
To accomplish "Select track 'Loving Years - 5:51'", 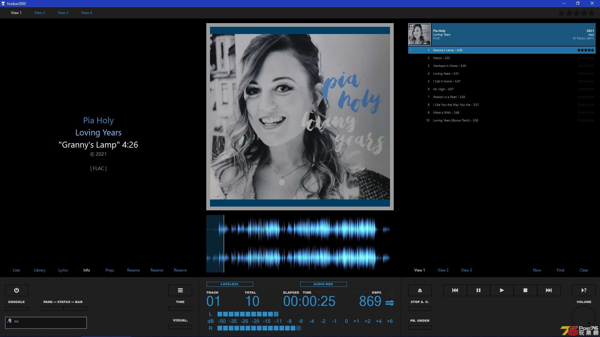I will point(502,74).
